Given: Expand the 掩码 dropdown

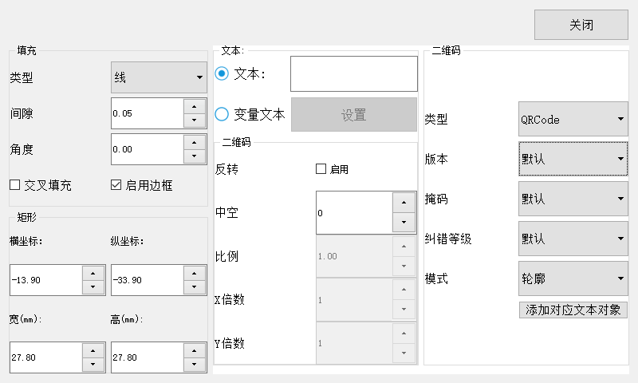Looking at the screenshot, I should coord(573,199).
